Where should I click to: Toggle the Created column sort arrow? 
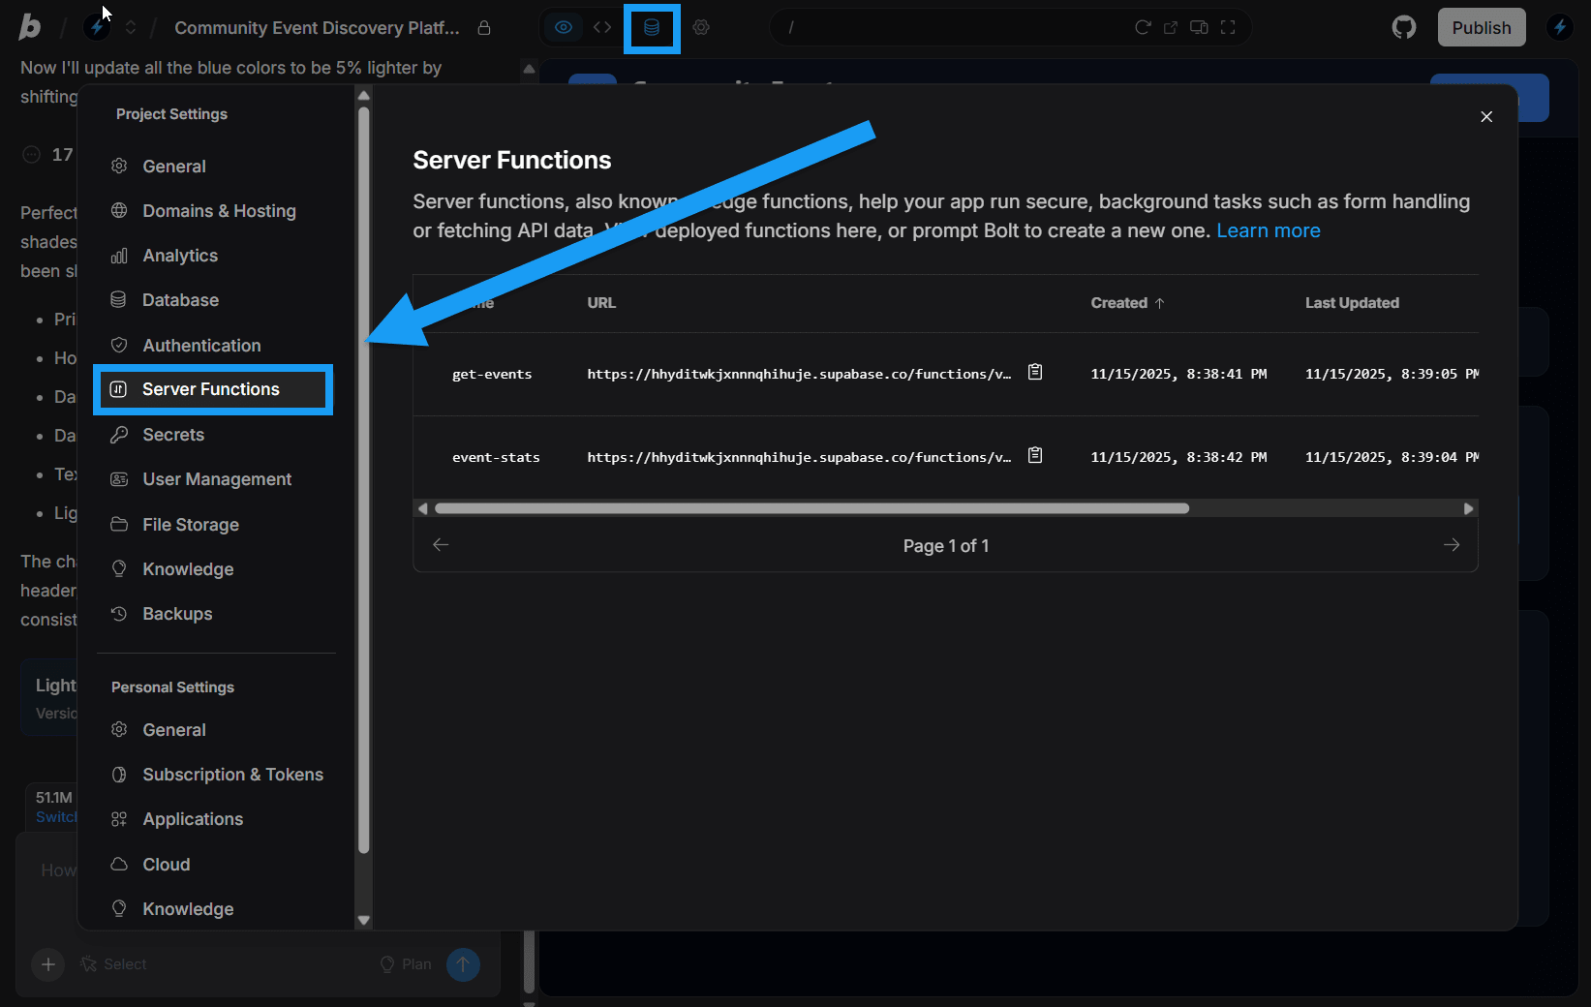tap(1158, 302)
